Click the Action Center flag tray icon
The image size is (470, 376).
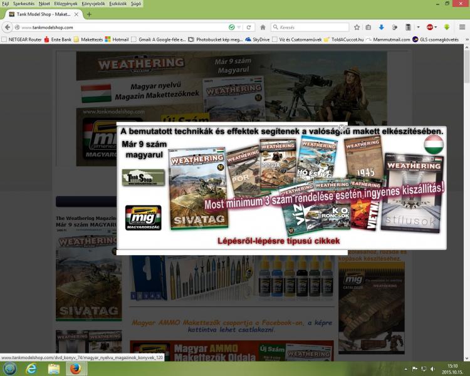(415, 369)
